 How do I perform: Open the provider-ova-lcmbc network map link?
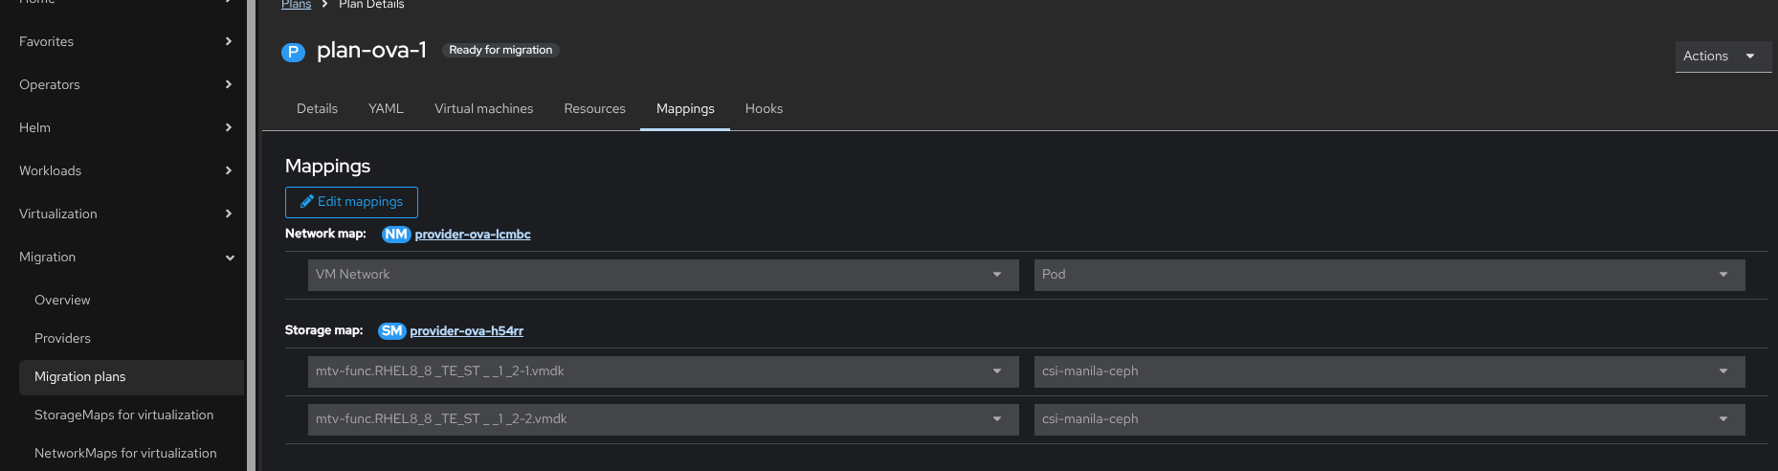click(473, 235)
